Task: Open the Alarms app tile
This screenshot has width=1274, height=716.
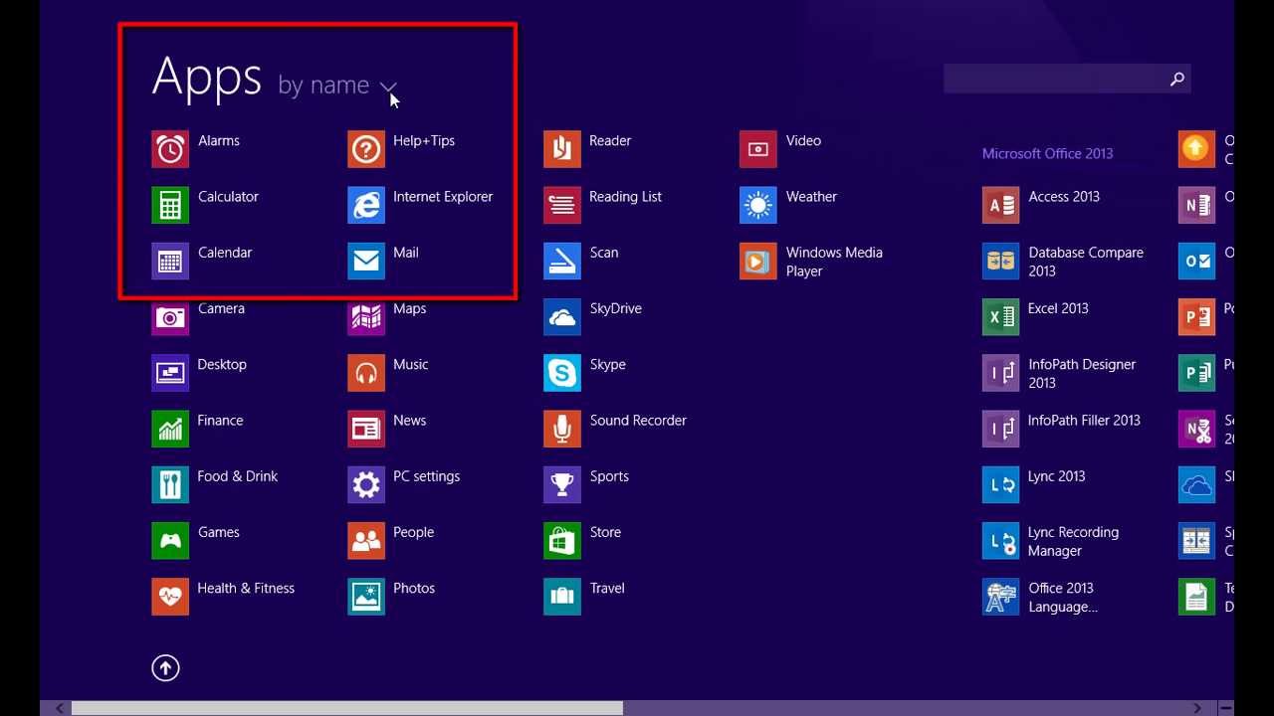Action: click(170, 149)
